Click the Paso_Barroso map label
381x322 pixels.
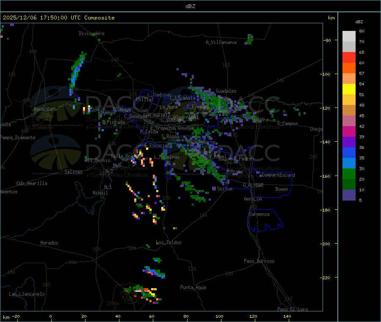point(259,261)
